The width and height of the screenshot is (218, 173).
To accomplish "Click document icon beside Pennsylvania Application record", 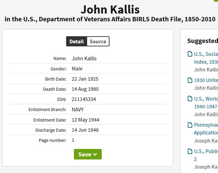I will coord(190,125).
